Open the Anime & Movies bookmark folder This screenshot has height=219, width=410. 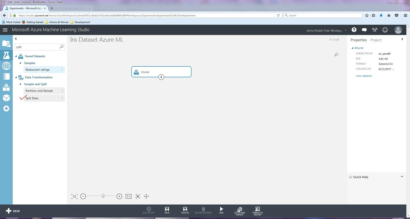click(x=57, y=22)
